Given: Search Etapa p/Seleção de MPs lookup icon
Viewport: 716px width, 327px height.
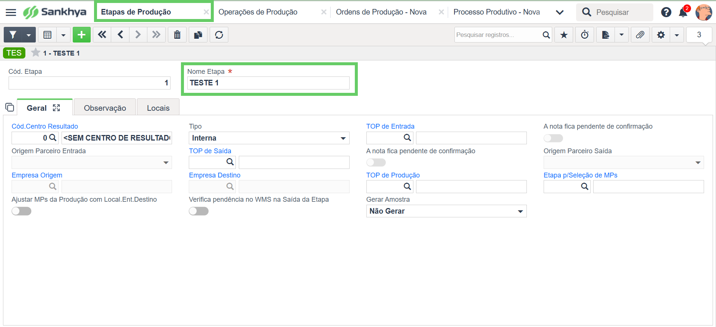Looking at the screenshot, I should pos(585,186).
